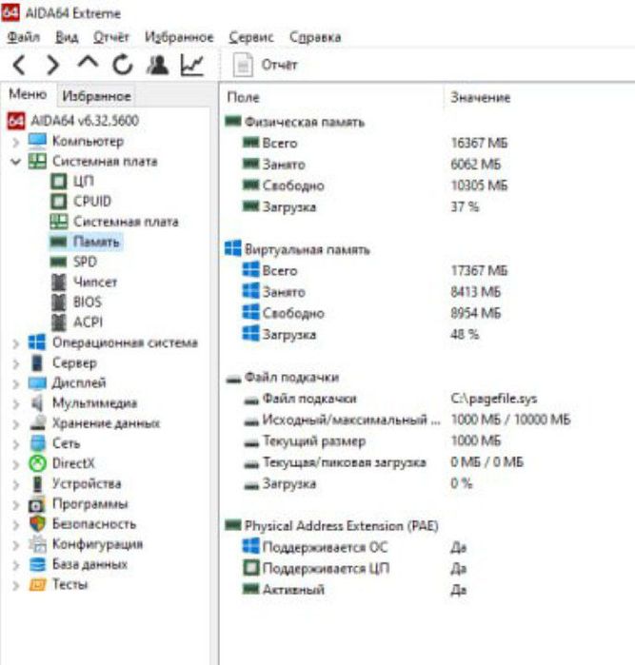Screen dimensions: 635x665
Task: Click the База данных database icon
Action: coord(37,564)
